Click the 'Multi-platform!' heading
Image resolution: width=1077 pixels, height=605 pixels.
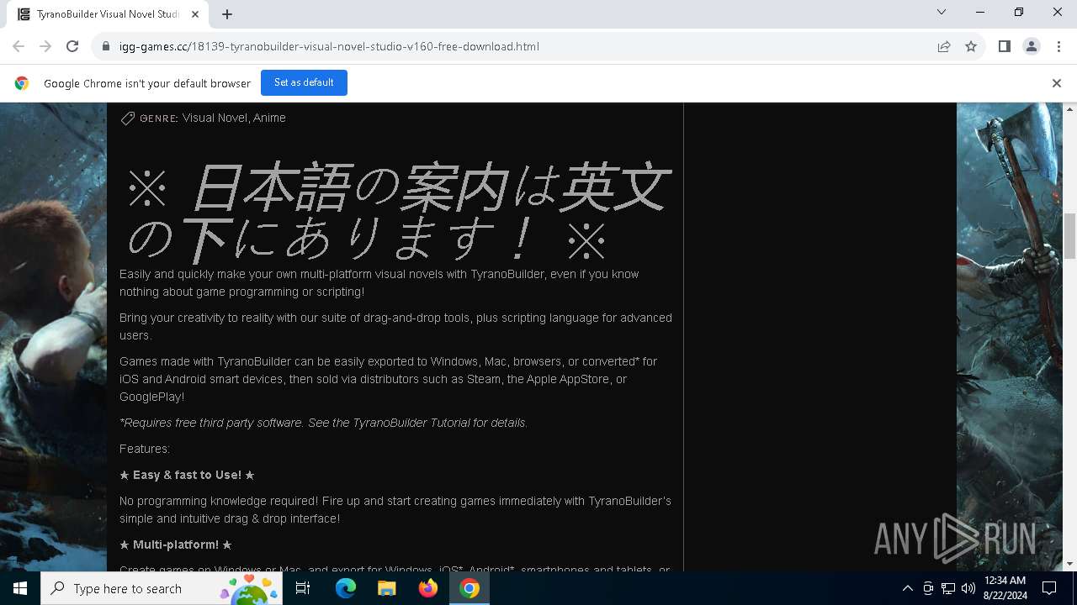(176, 544)
